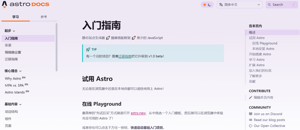Image resolution: width=300 pixels, height=130 pixels.
Task: Switch to dark theme moon icon
Action: click(x=210, y=5)
